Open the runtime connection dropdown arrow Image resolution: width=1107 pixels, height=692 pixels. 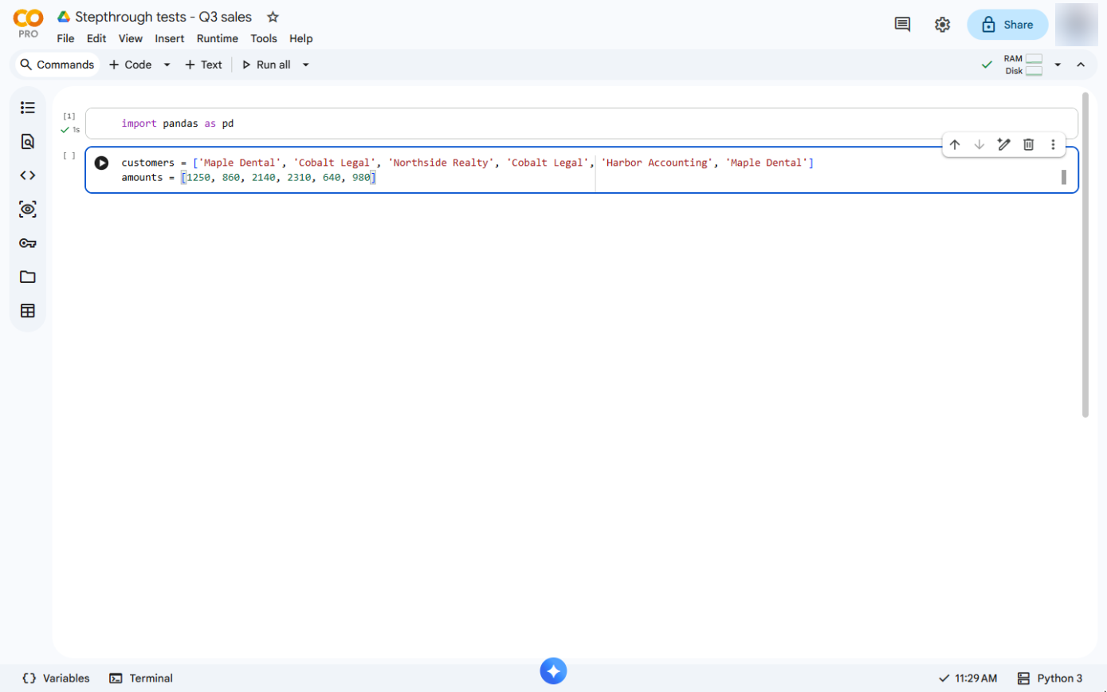[x=1058, y=65]
